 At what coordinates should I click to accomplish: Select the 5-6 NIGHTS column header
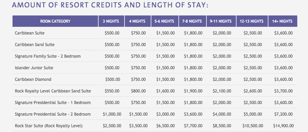(165, 21)
